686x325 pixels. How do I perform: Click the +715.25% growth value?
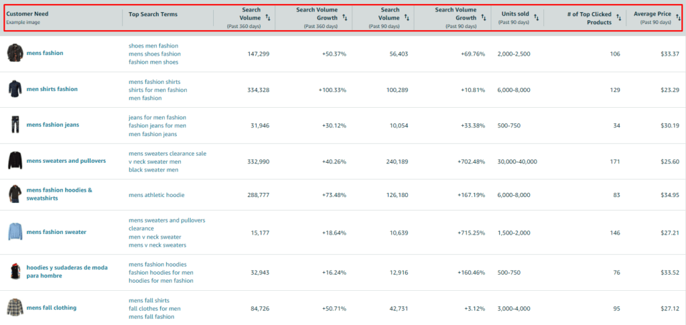tap(471, 233)
